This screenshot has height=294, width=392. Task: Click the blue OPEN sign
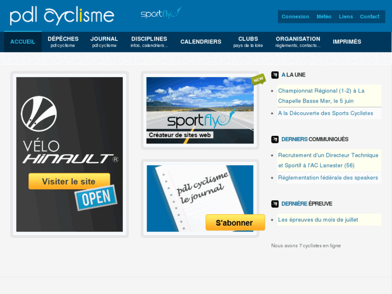pyautogui.click(x=96, y=197)
